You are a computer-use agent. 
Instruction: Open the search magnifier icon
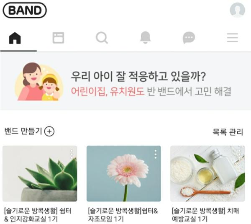click(102, 38)
